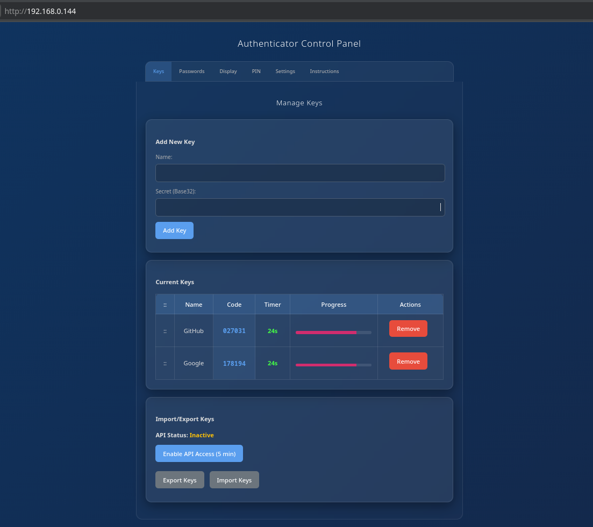
Task: Open the Display tab
Action: coord(228,71)
